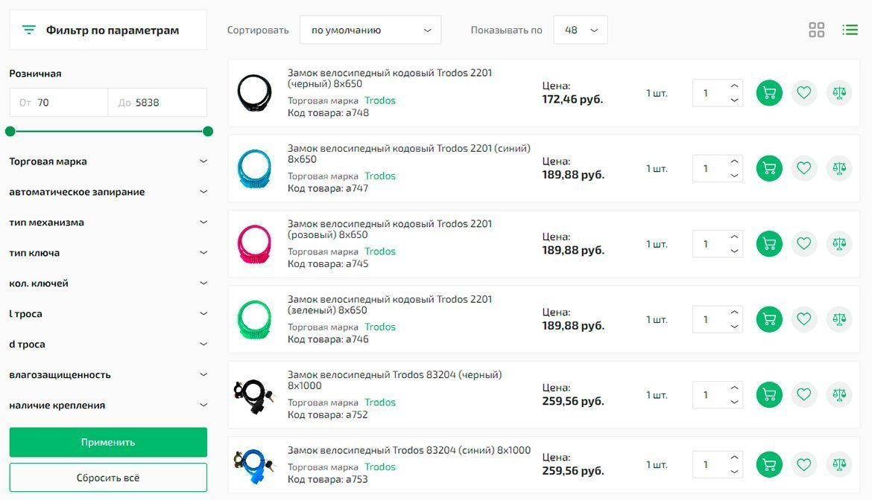Screen dimensions: 872x500
Task: Add black Trodos 2201 lock to cart
Action: (769, 93)
